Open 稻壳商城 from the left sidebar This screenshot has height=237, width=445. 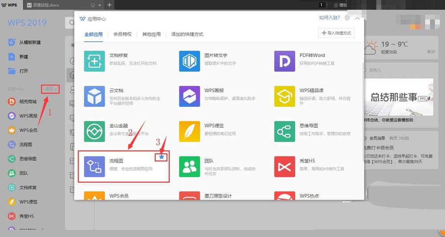(22, 101)
